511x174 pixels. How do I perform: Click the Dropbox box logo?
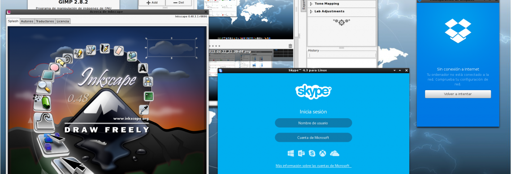click(x=458, y=31)
